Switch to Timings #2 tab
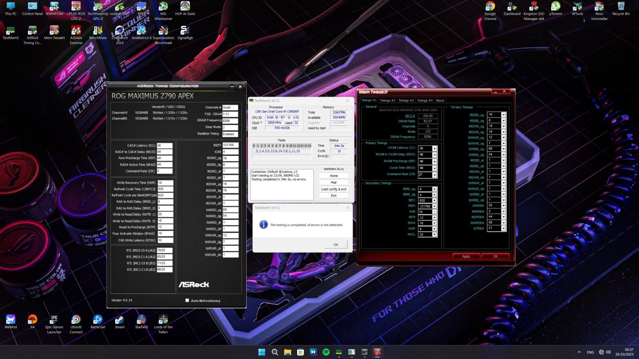This screenshot has height=359, width=639. 387,101
